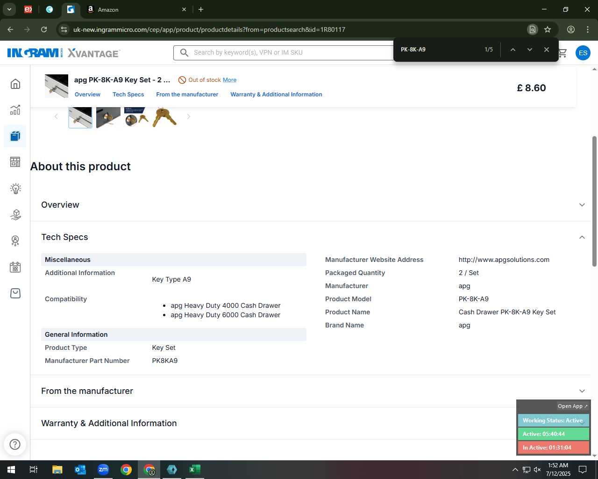Image resolution: width=598 pixels, height=479 pixels.
Task: Select the http://www.apgsolutions.com value
Action: coord(504,260)
